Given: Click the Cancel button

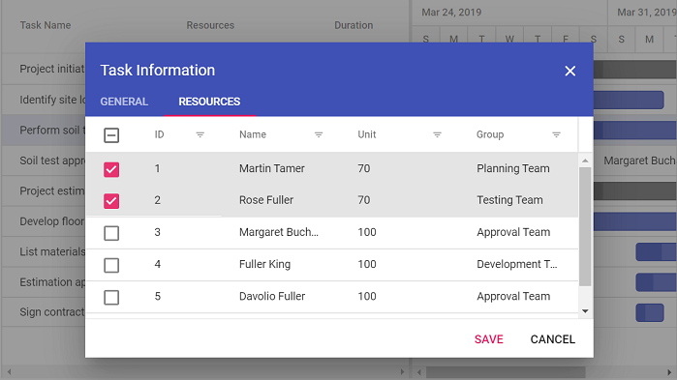Looking at the screenshot, I should click(553, 339).
